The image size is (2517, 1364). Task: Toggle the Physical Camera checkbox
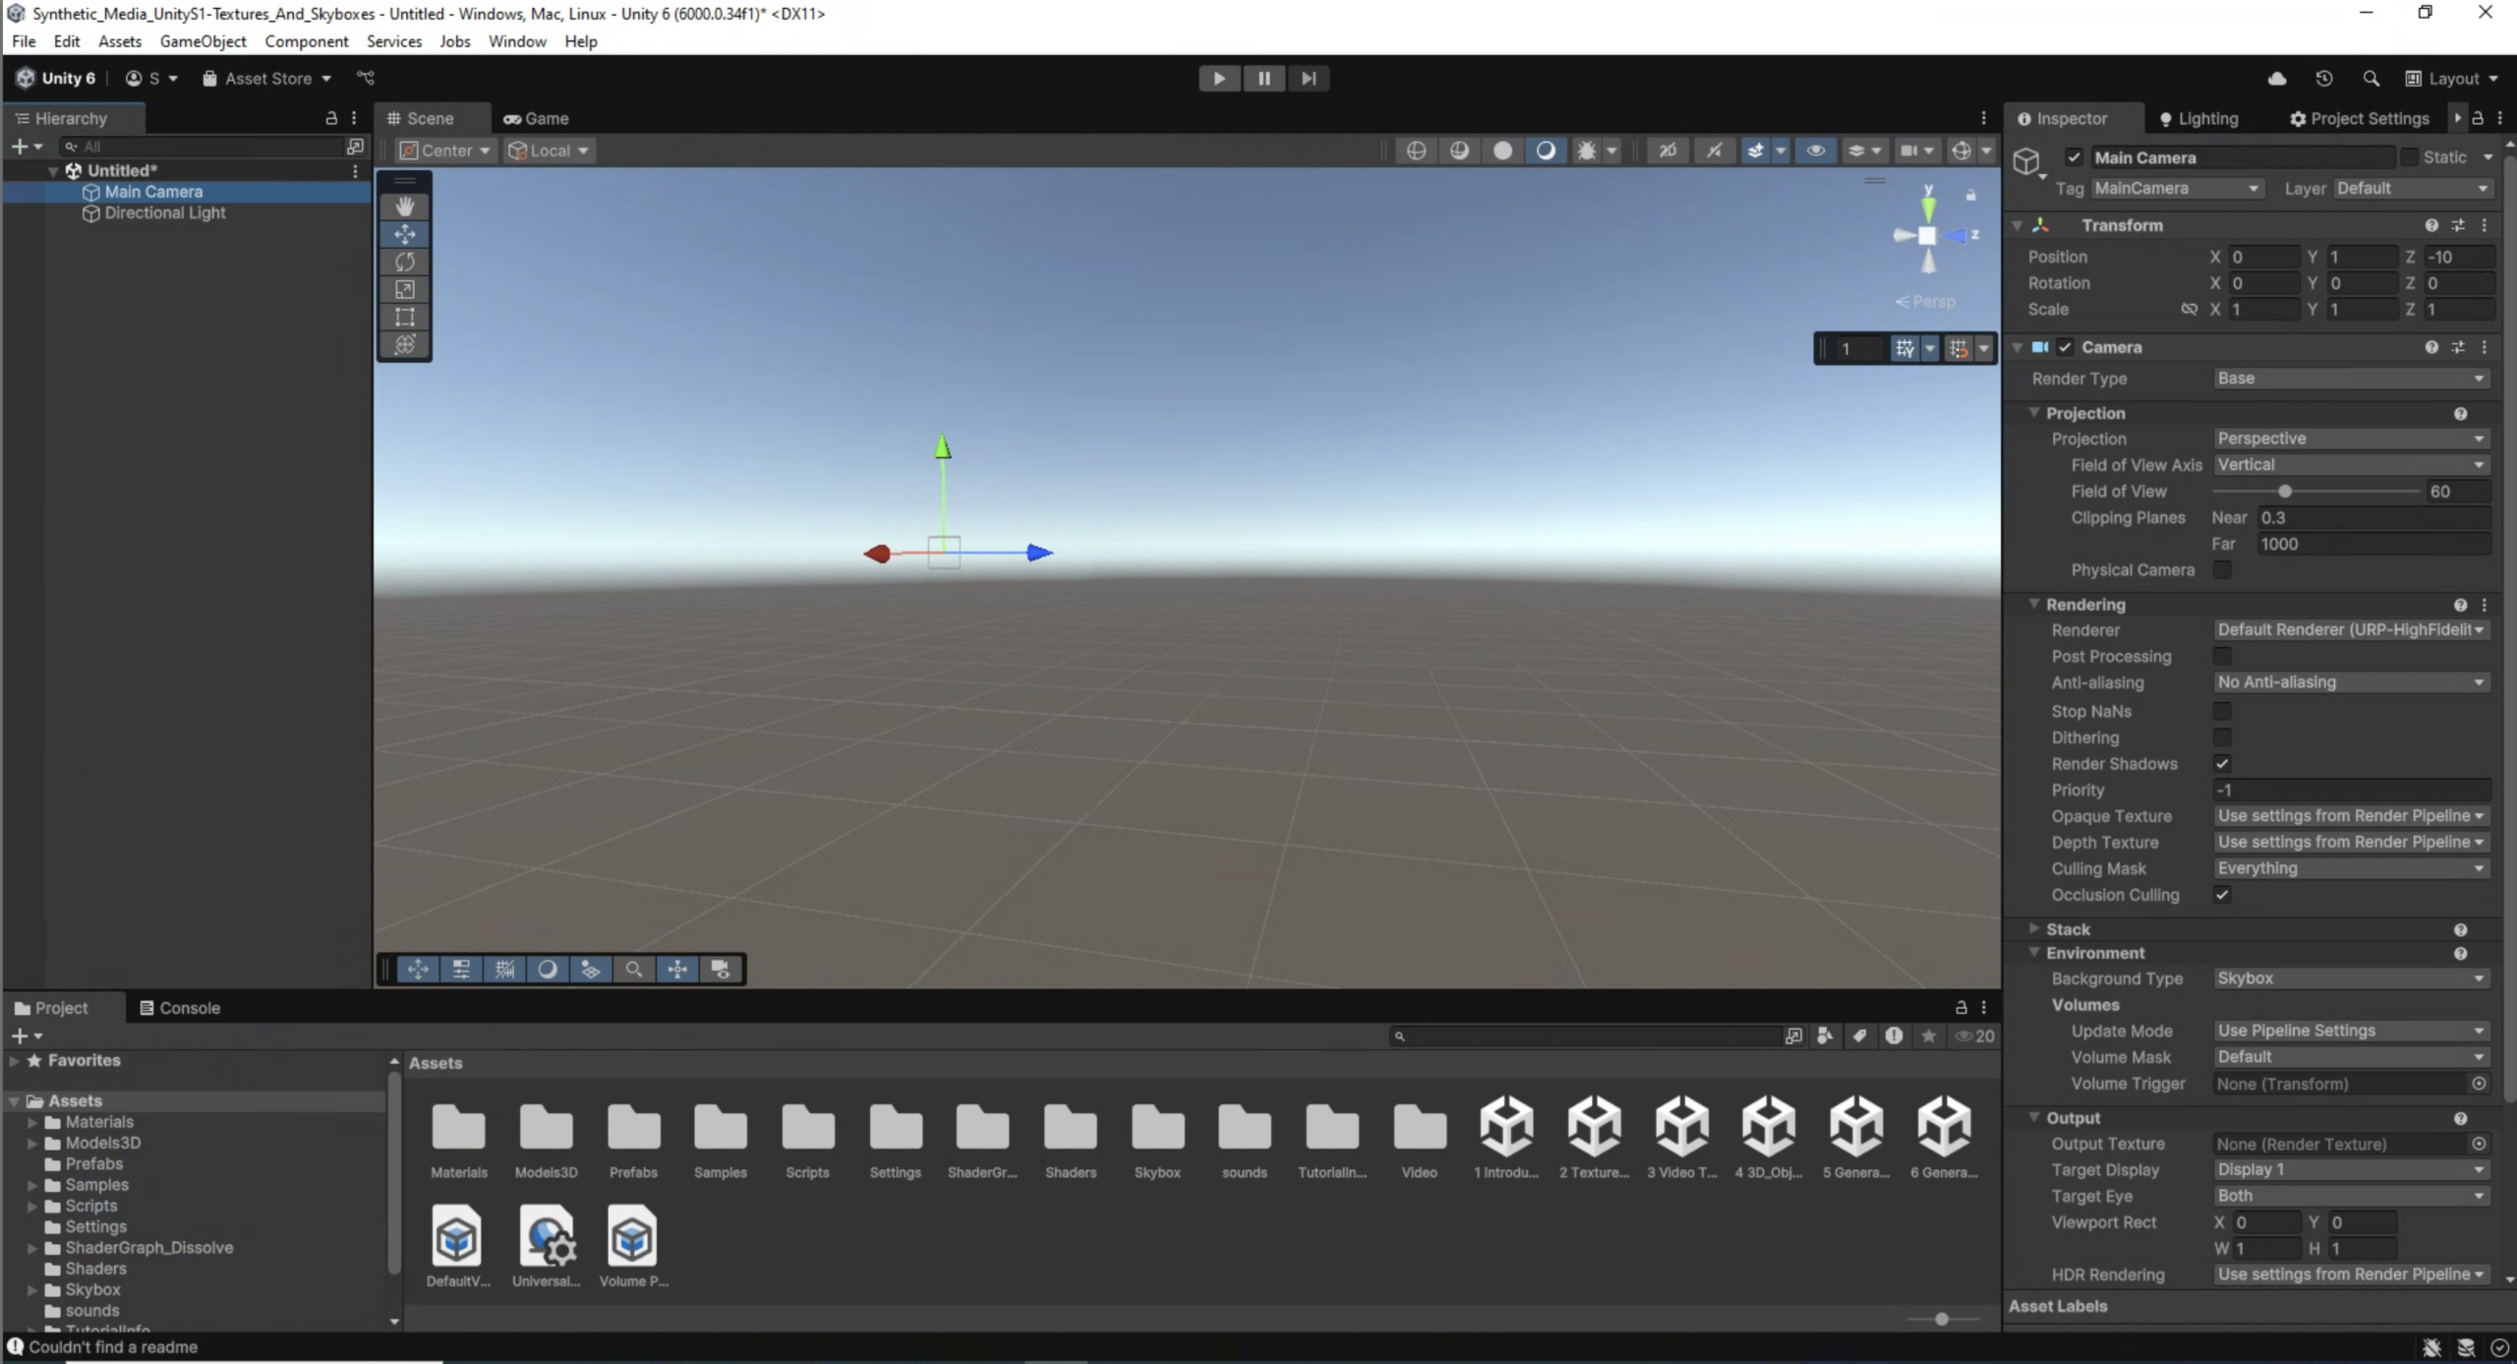coord(2221,569)
